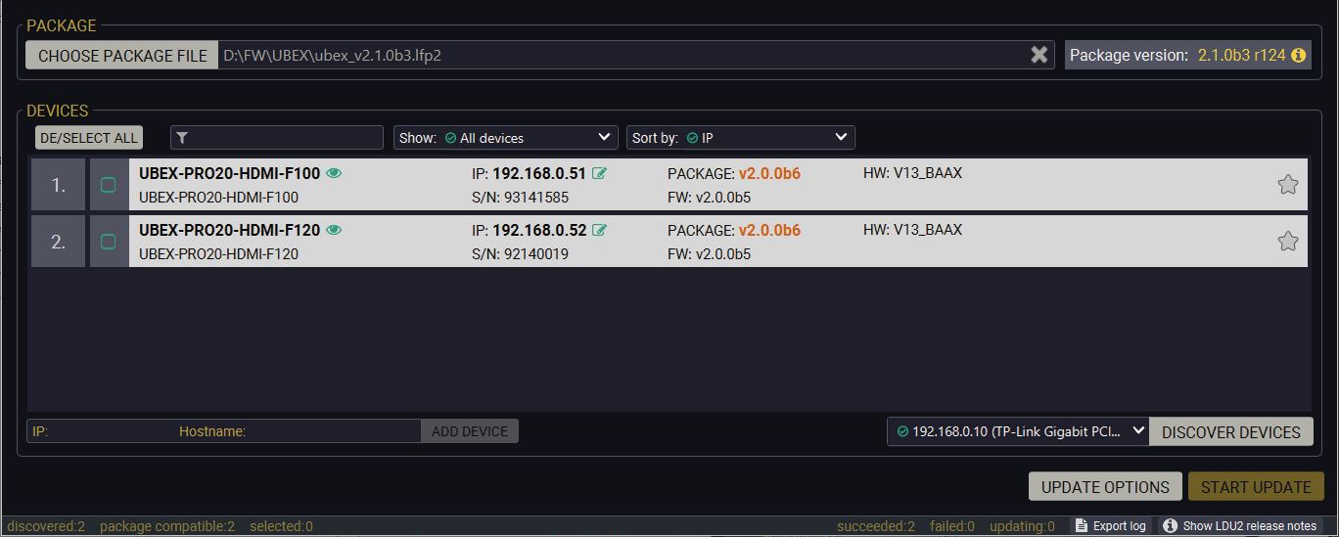Image resolution: width=1339 pixels, height=537 pixels.
Task: Click the eye icon next to UBEX-PRO20-HDMI-F120
Action: [334, 230]
